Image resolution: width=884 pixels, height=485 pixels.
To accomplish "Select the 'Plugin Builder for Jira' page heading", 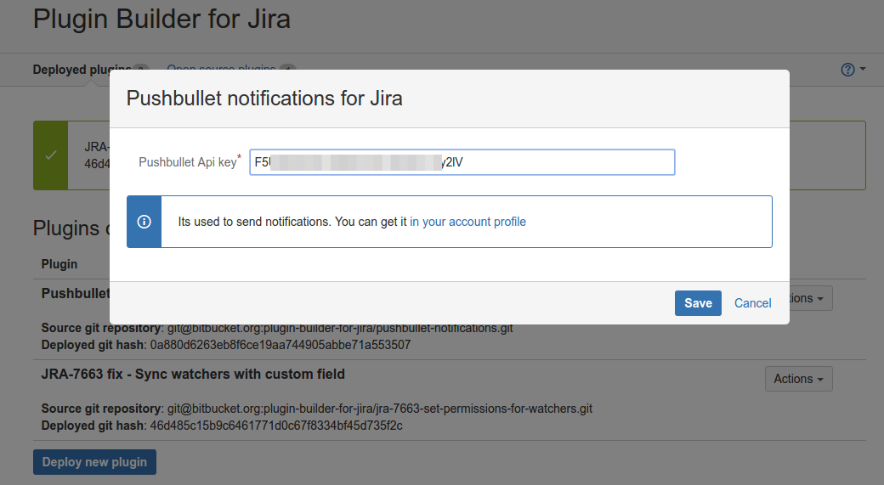I will [x=161, y=20].
